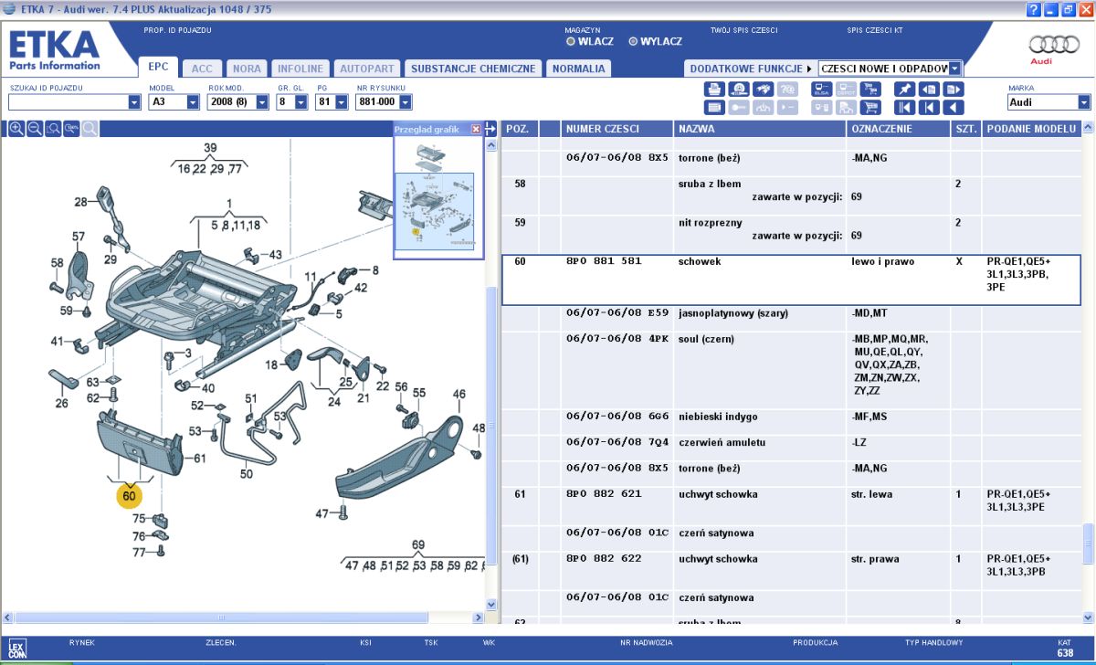Viewport: 1096px width, 665px height.
Task: Click the zoom-to-area magnifier icon
Action: 53,129
